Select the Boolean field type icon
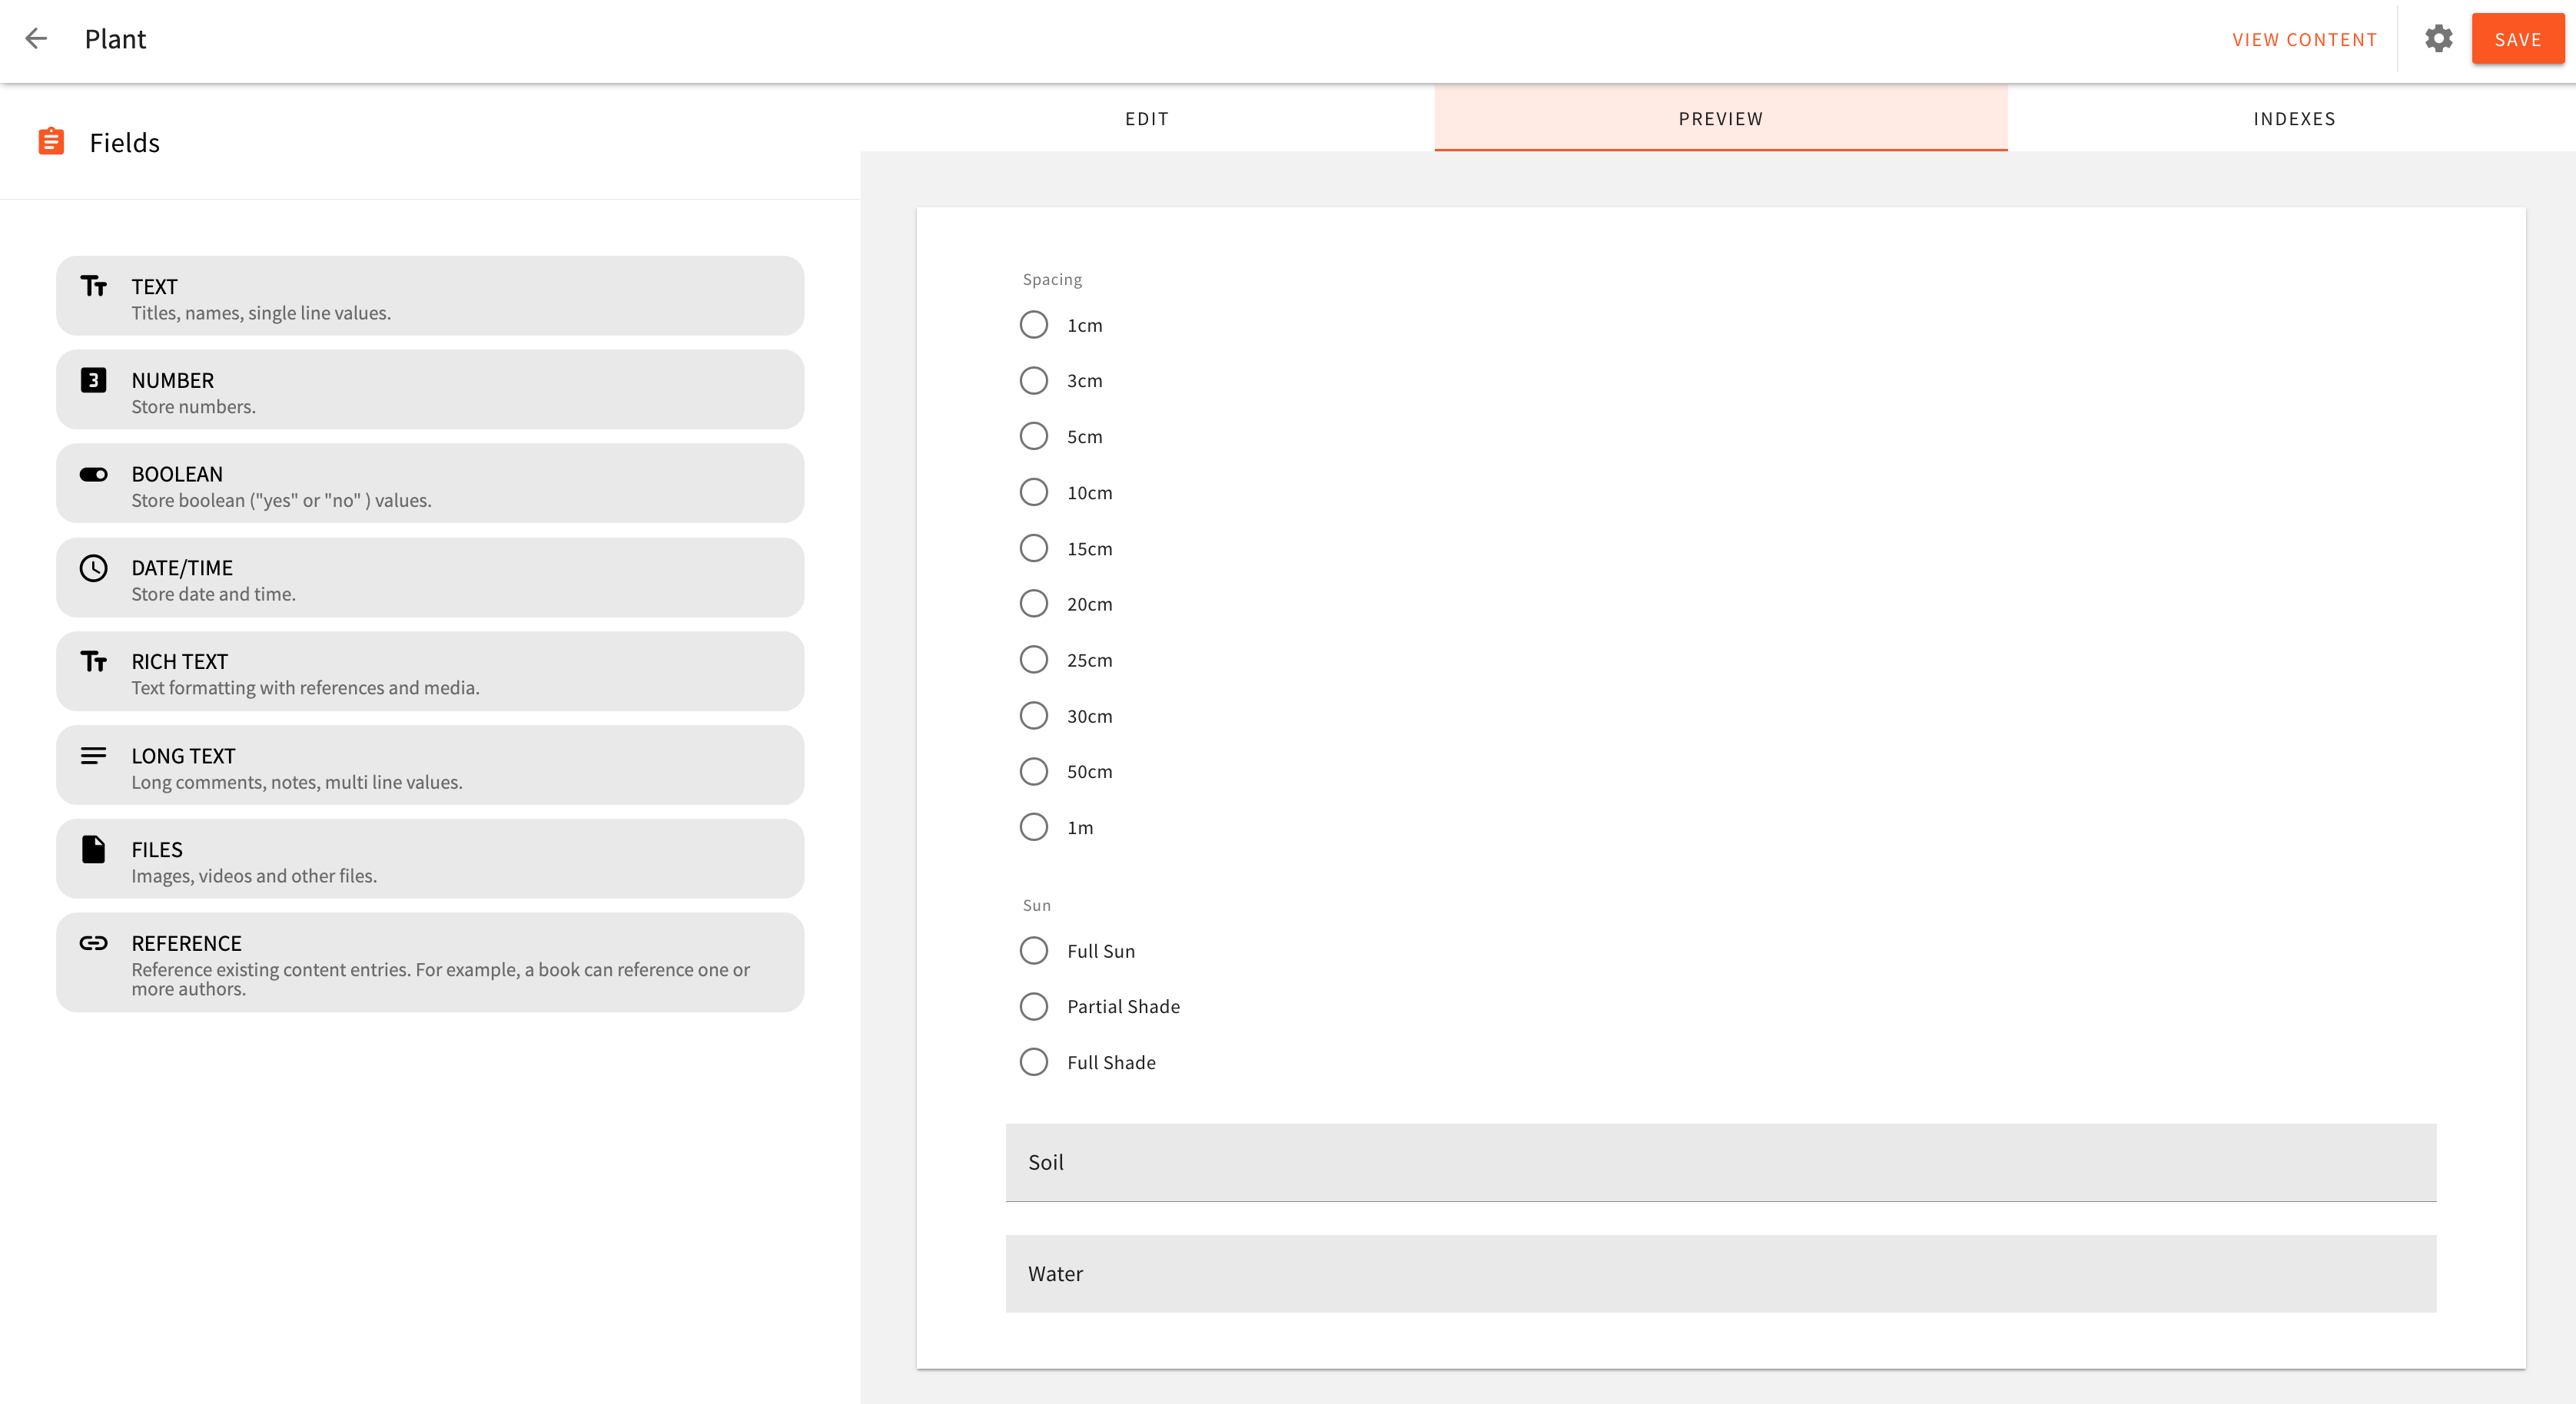2576x1404 pixels. point(93,474)
